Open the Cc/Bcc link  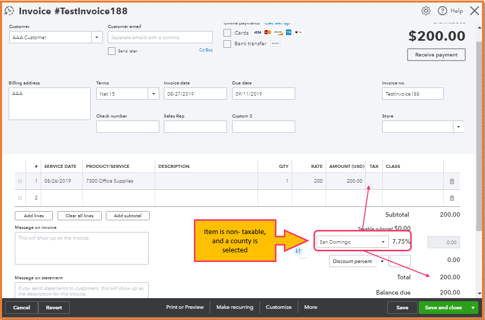206,50
